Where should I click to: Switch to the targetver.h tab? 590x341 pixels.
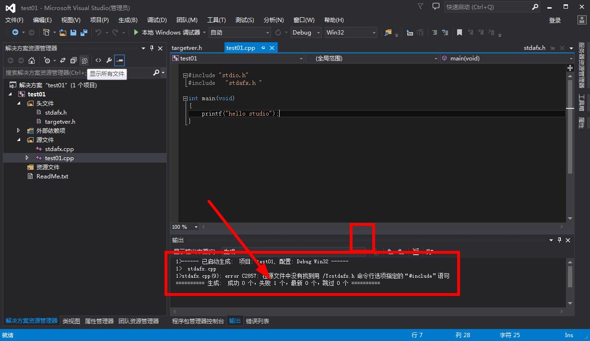pos(187,47)
